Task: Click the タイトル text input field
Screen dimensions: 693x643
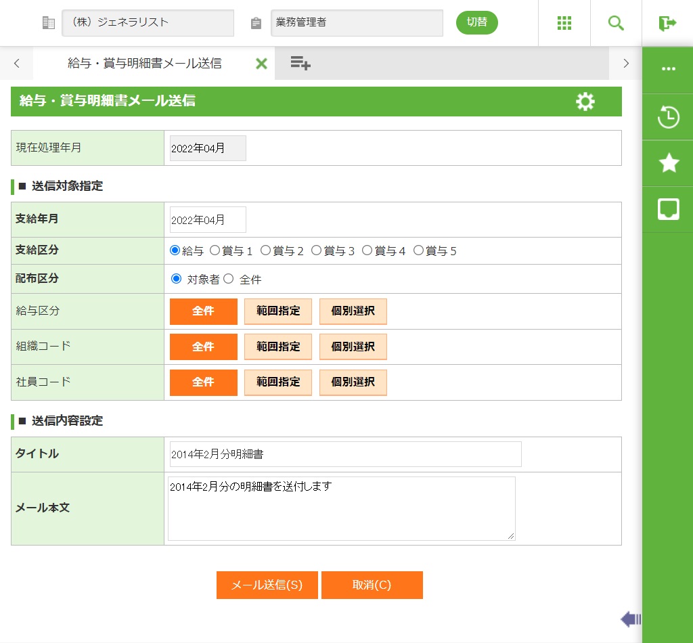Action: click(345, 454)
